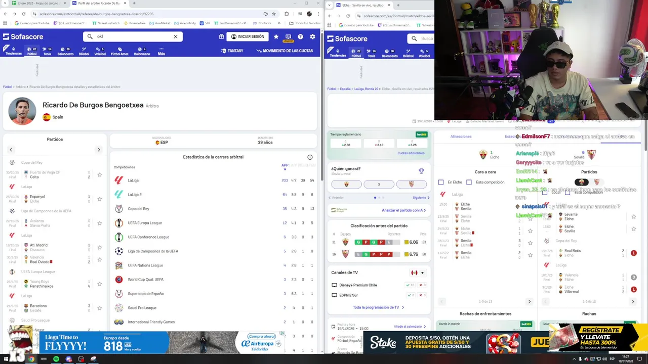Select the Baloncesto tab in the left window
The height and width of the screenshot is (364, 648).
65,52
